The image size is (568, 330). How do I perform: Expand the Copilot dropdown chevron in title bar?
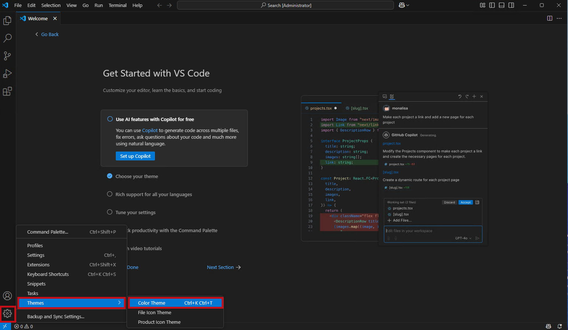(408, 5)
